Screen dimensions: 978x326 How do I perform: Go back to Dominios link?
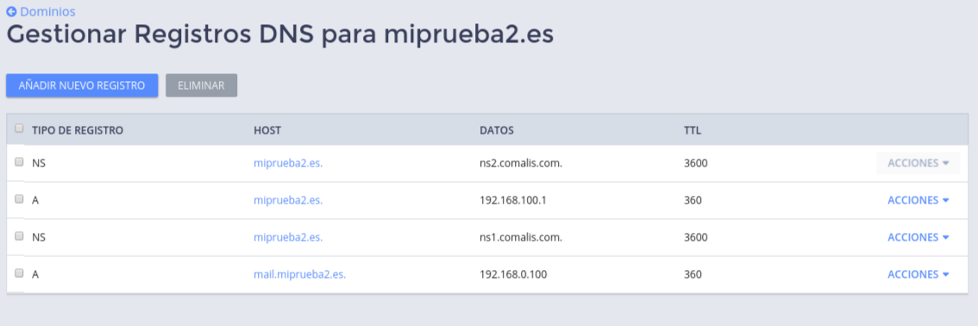[x=47, y=12]
